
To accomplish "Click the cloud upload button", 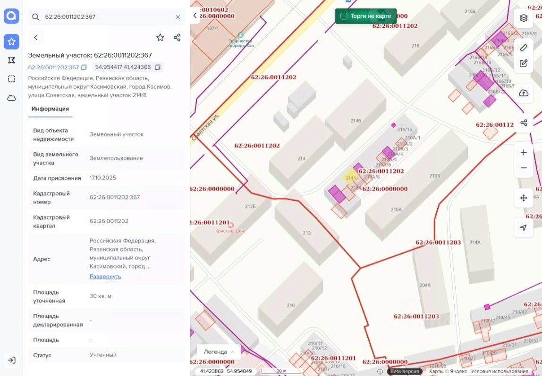I will (523, 93).
